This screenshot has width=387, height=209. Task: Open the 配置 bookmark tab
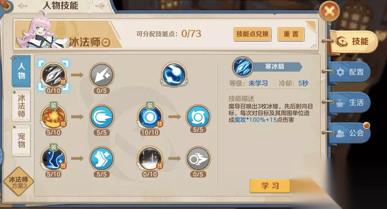(350, 72)
